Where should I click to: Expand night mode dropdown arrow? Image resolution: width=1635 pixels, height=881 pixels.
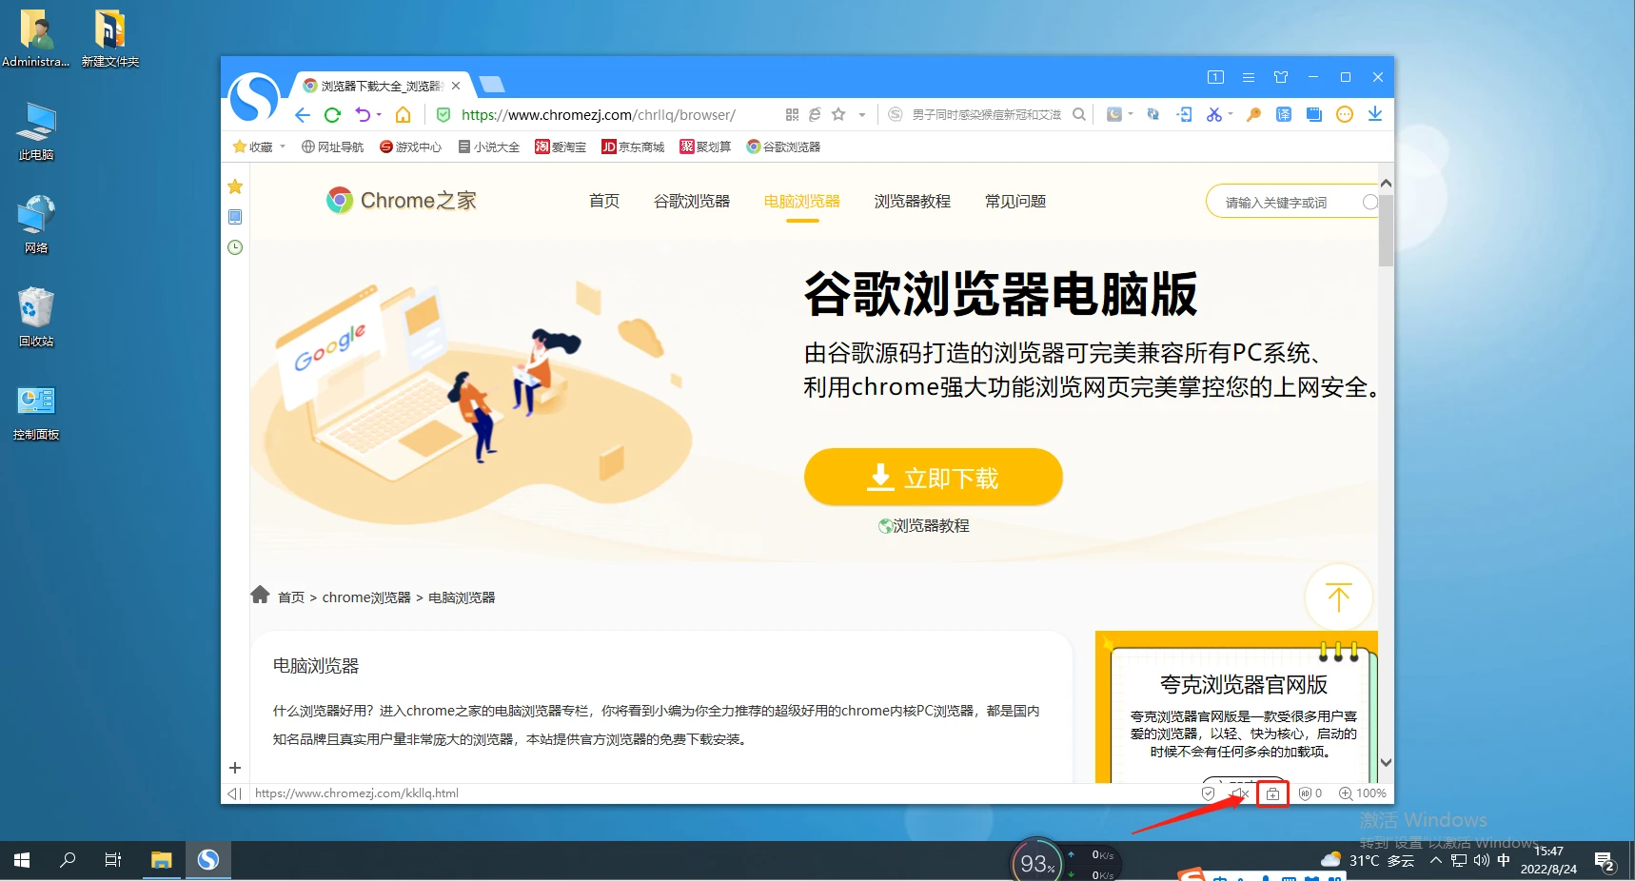pyautogui.click(x=1131, y=114)
